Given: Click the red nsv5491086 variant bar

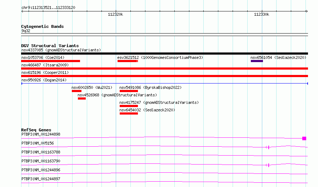Looking at the screenshot, I should tap(129, 91).
